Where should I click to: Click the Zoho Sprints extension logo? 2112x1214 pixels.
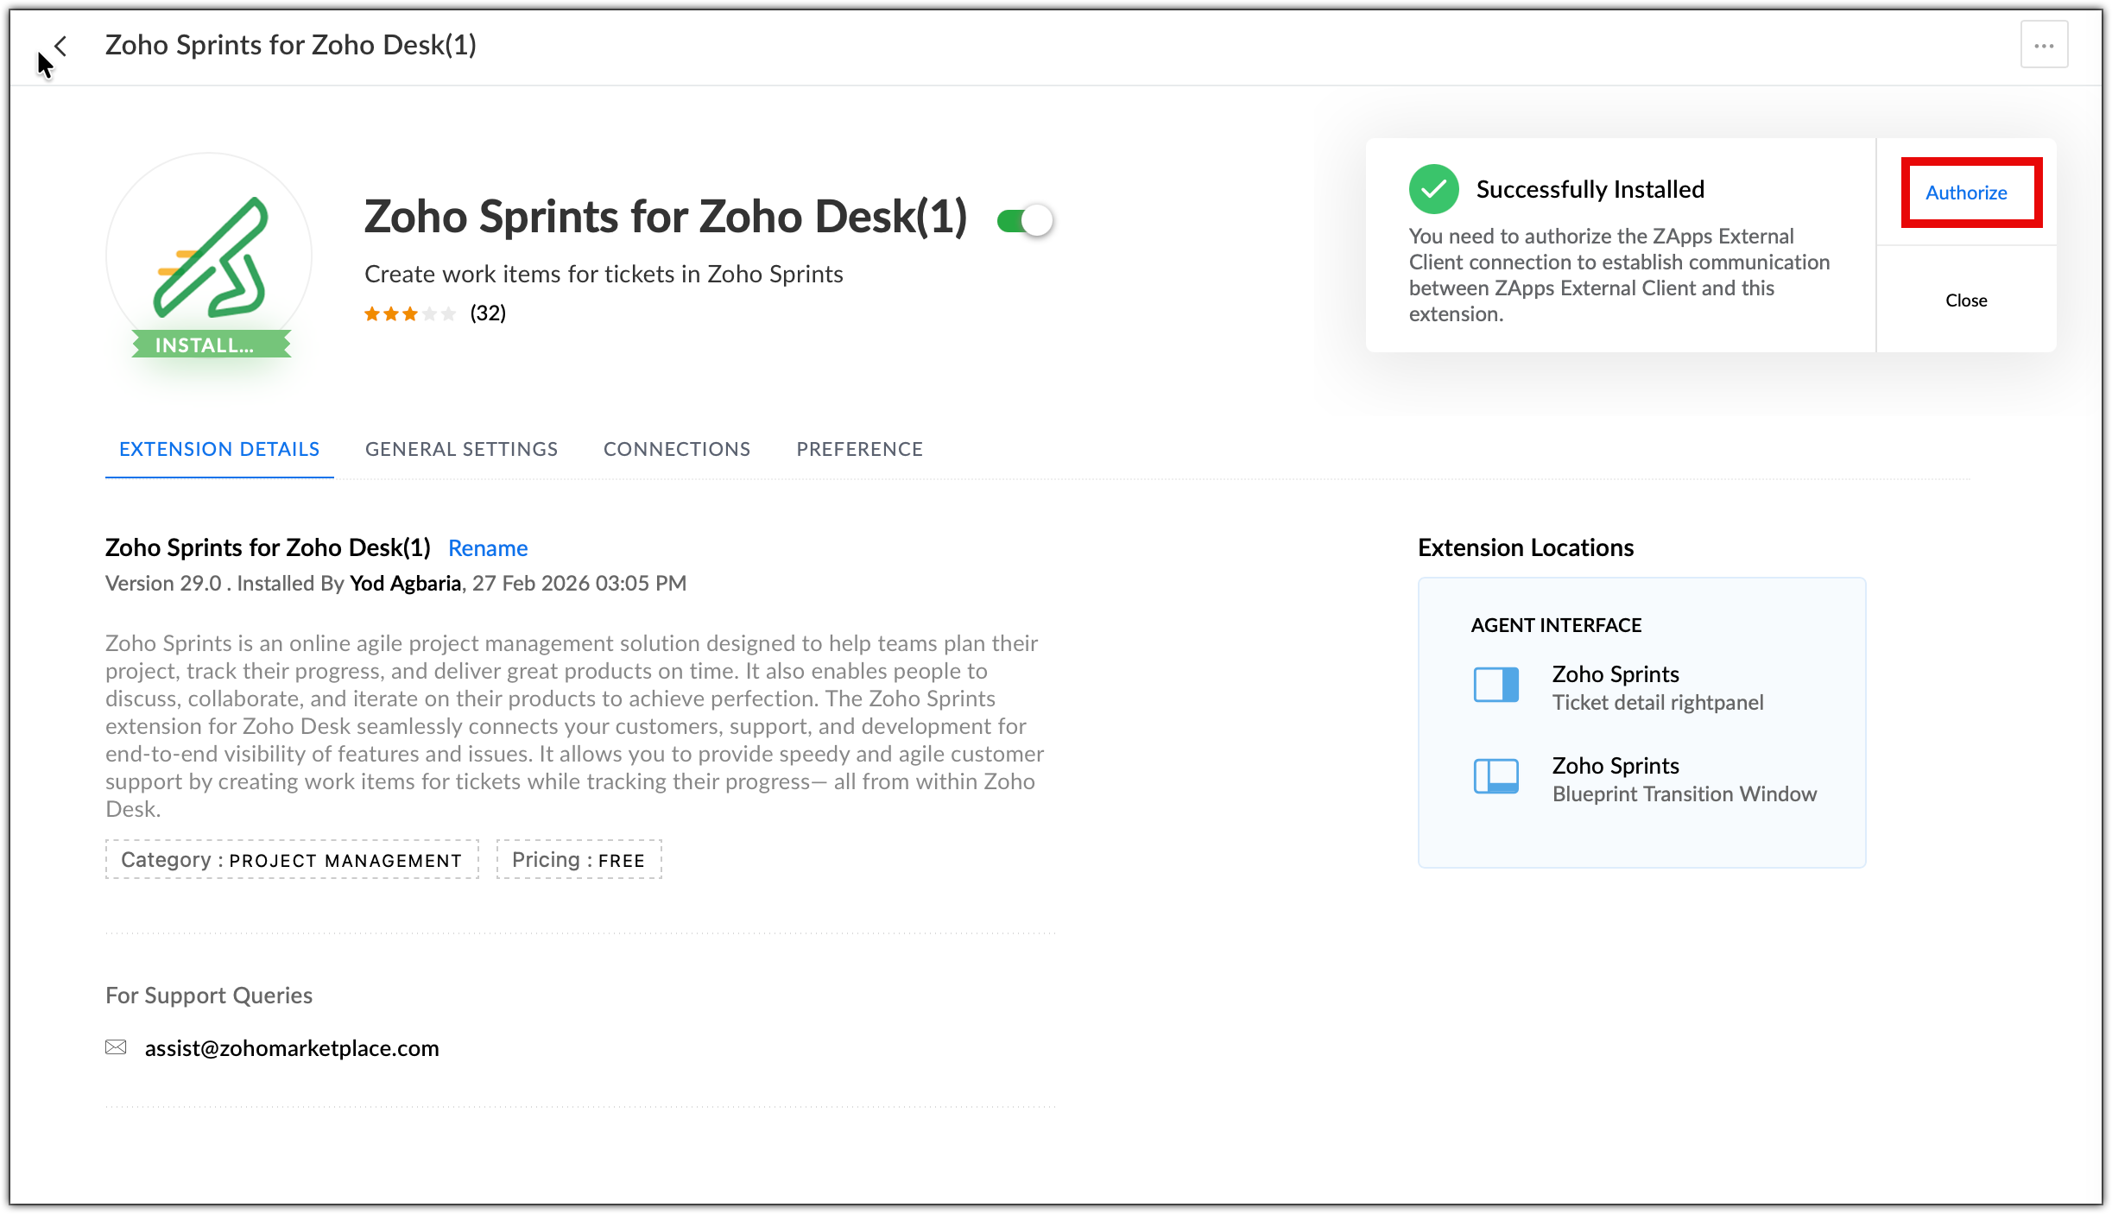pyautogui.click(x=209, y=256)
